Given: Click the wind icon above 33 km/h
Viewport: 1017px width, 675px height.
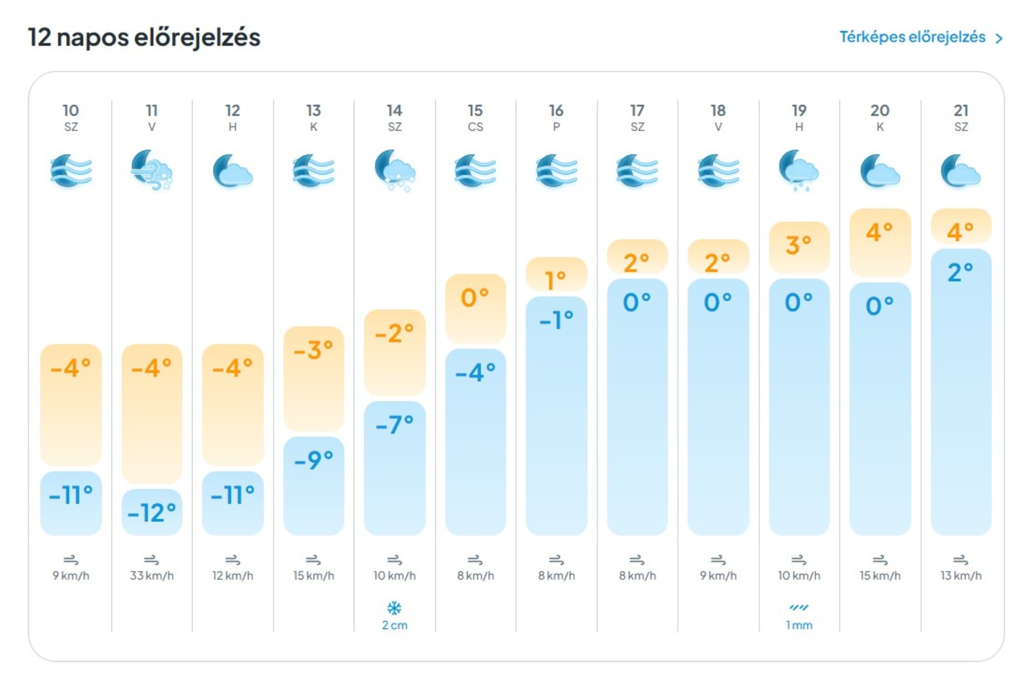Looking at the screenshot, I should pyautogui.click(x=151, y=560).
